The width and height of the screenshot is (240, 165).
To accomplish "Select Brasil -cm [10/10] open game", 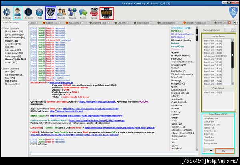I will 213,93.
